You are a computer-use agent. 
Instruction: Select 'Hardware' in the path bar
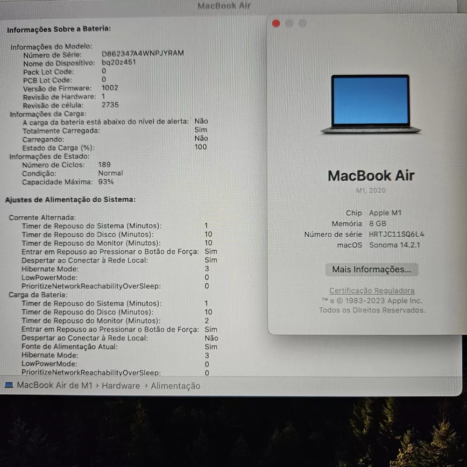click(x=120, y=386)
